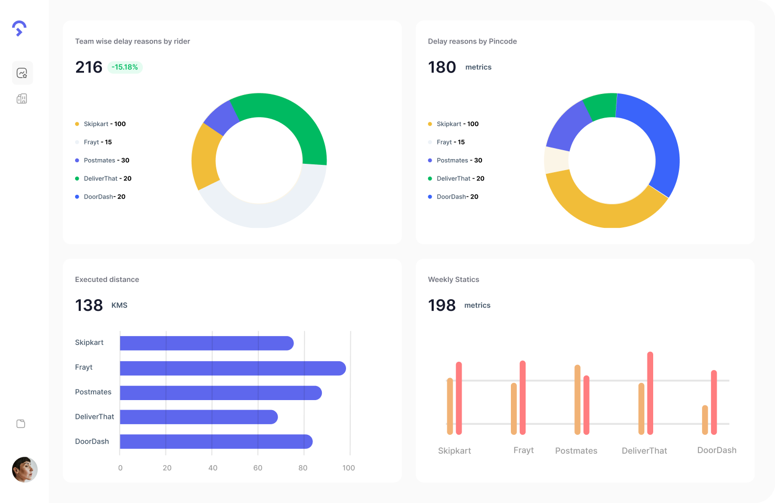Click Skipkart - 100 legend in Pincode card

coord(457,124)
